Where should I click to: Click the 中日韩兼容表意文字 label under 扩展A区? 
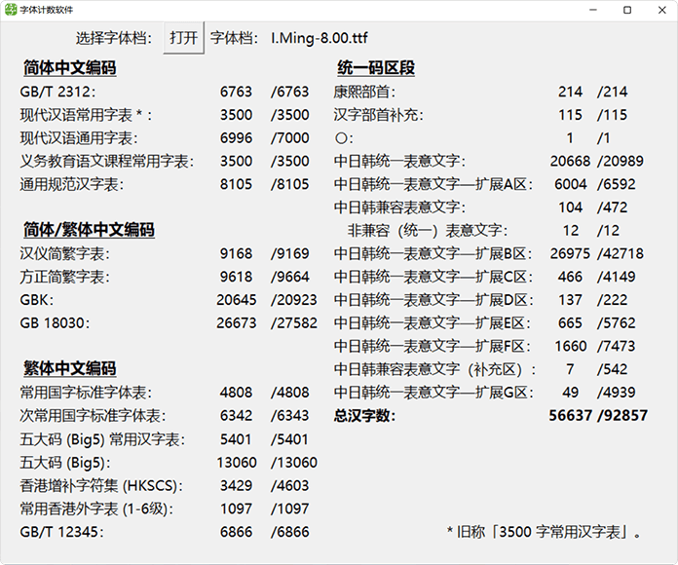(x=399, y=207)
